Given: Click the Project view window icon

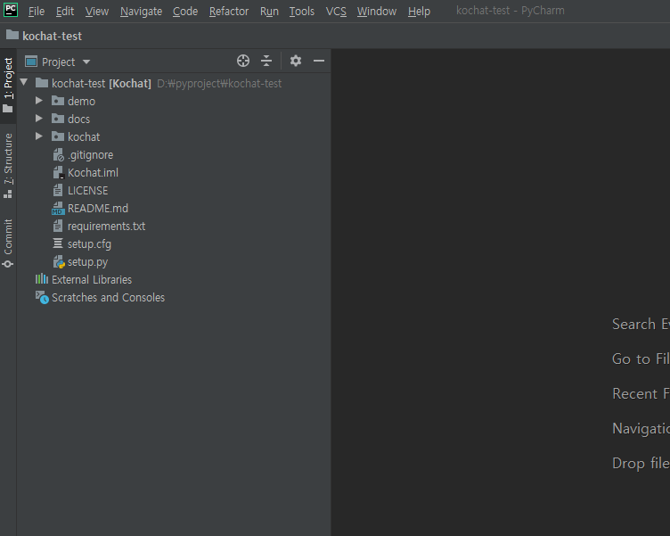Looking at the screenshot, I should coord(31,62).
